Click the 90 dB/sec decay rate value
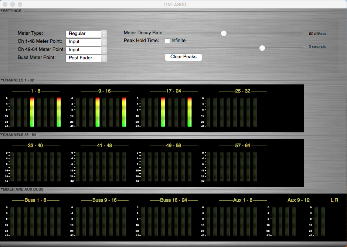 [x=317, y=34]
